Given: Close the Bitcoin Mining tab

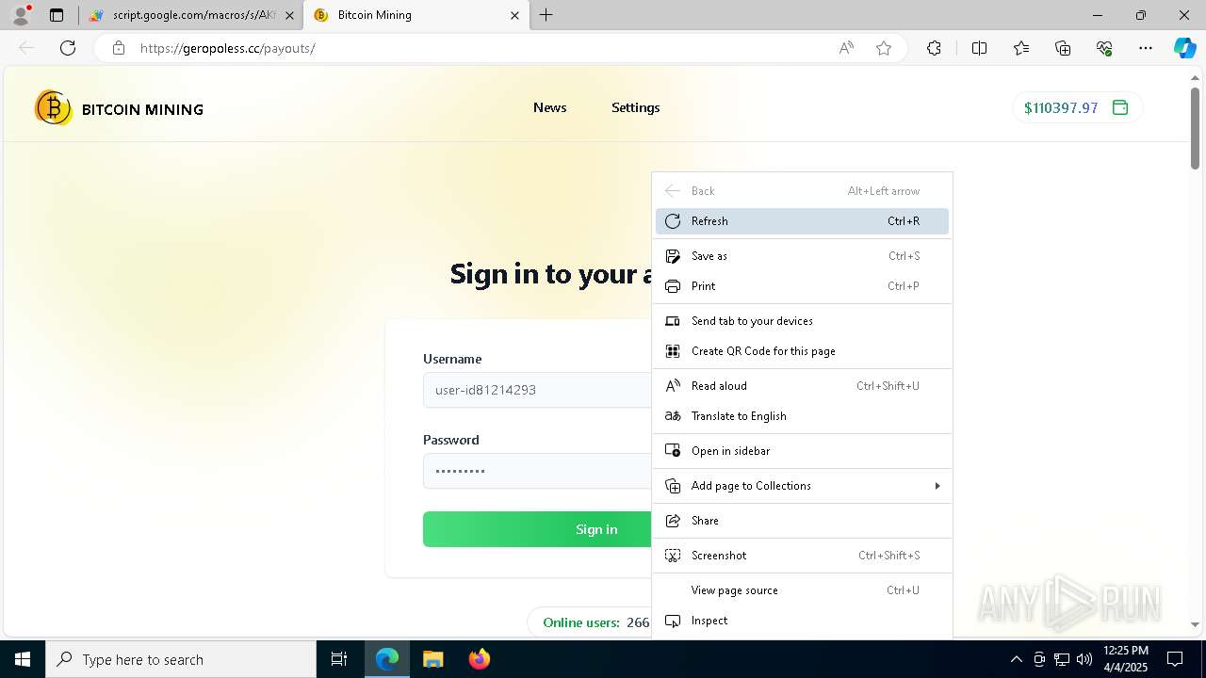Looking at the screenshot, I should tap(514, 15).
